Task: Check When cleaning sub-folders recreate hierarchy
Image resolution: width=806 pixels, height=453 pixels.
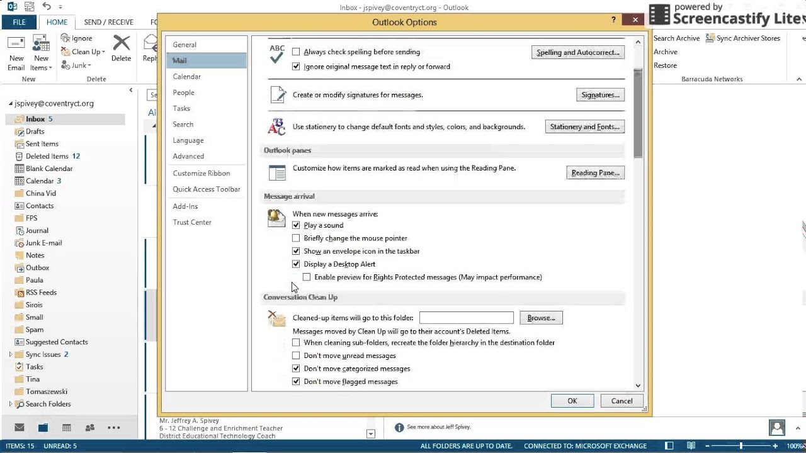Action: (296, 343)
